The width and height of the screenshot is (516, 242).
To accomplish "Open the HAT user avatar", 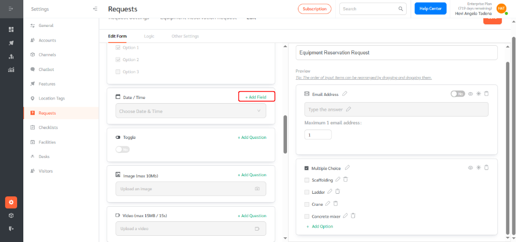I will (501, 9).
